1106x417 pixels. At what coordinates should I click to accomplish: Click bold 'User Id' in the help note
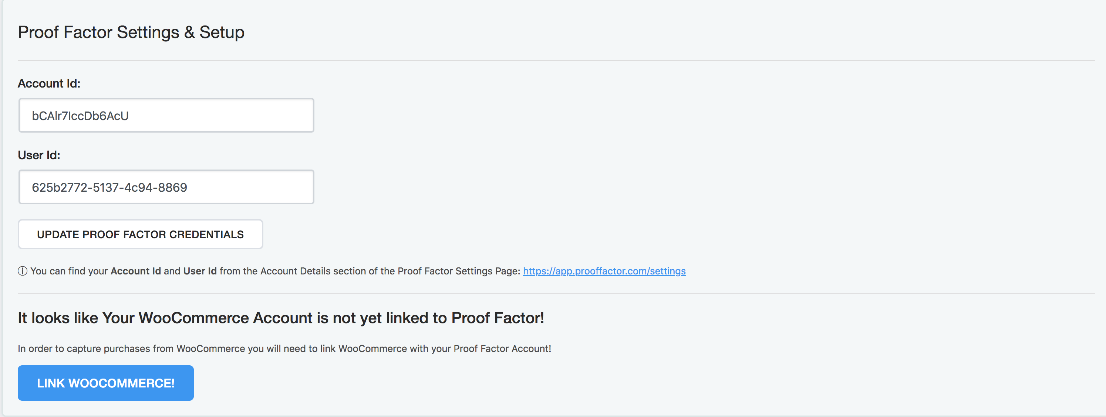[200, 271]
